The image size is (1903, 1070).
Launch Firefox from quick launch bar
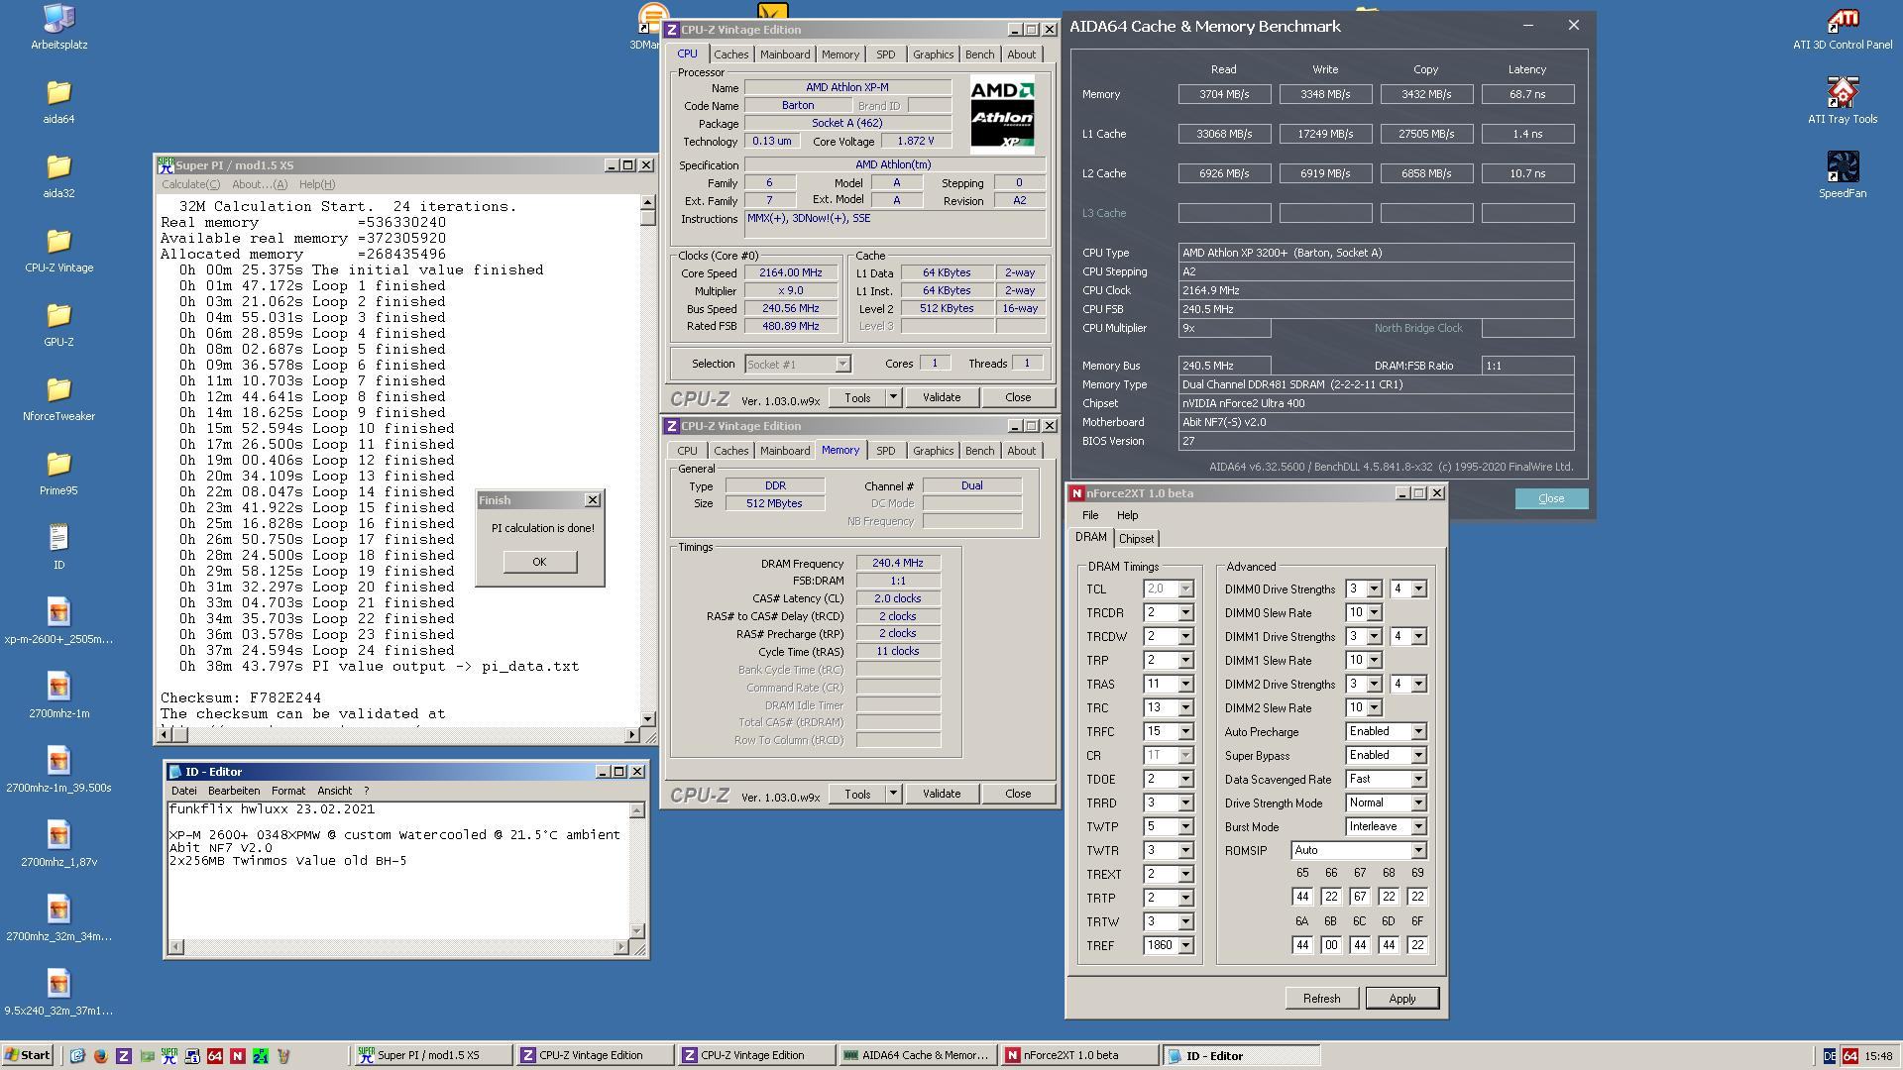pos(100,1056)
